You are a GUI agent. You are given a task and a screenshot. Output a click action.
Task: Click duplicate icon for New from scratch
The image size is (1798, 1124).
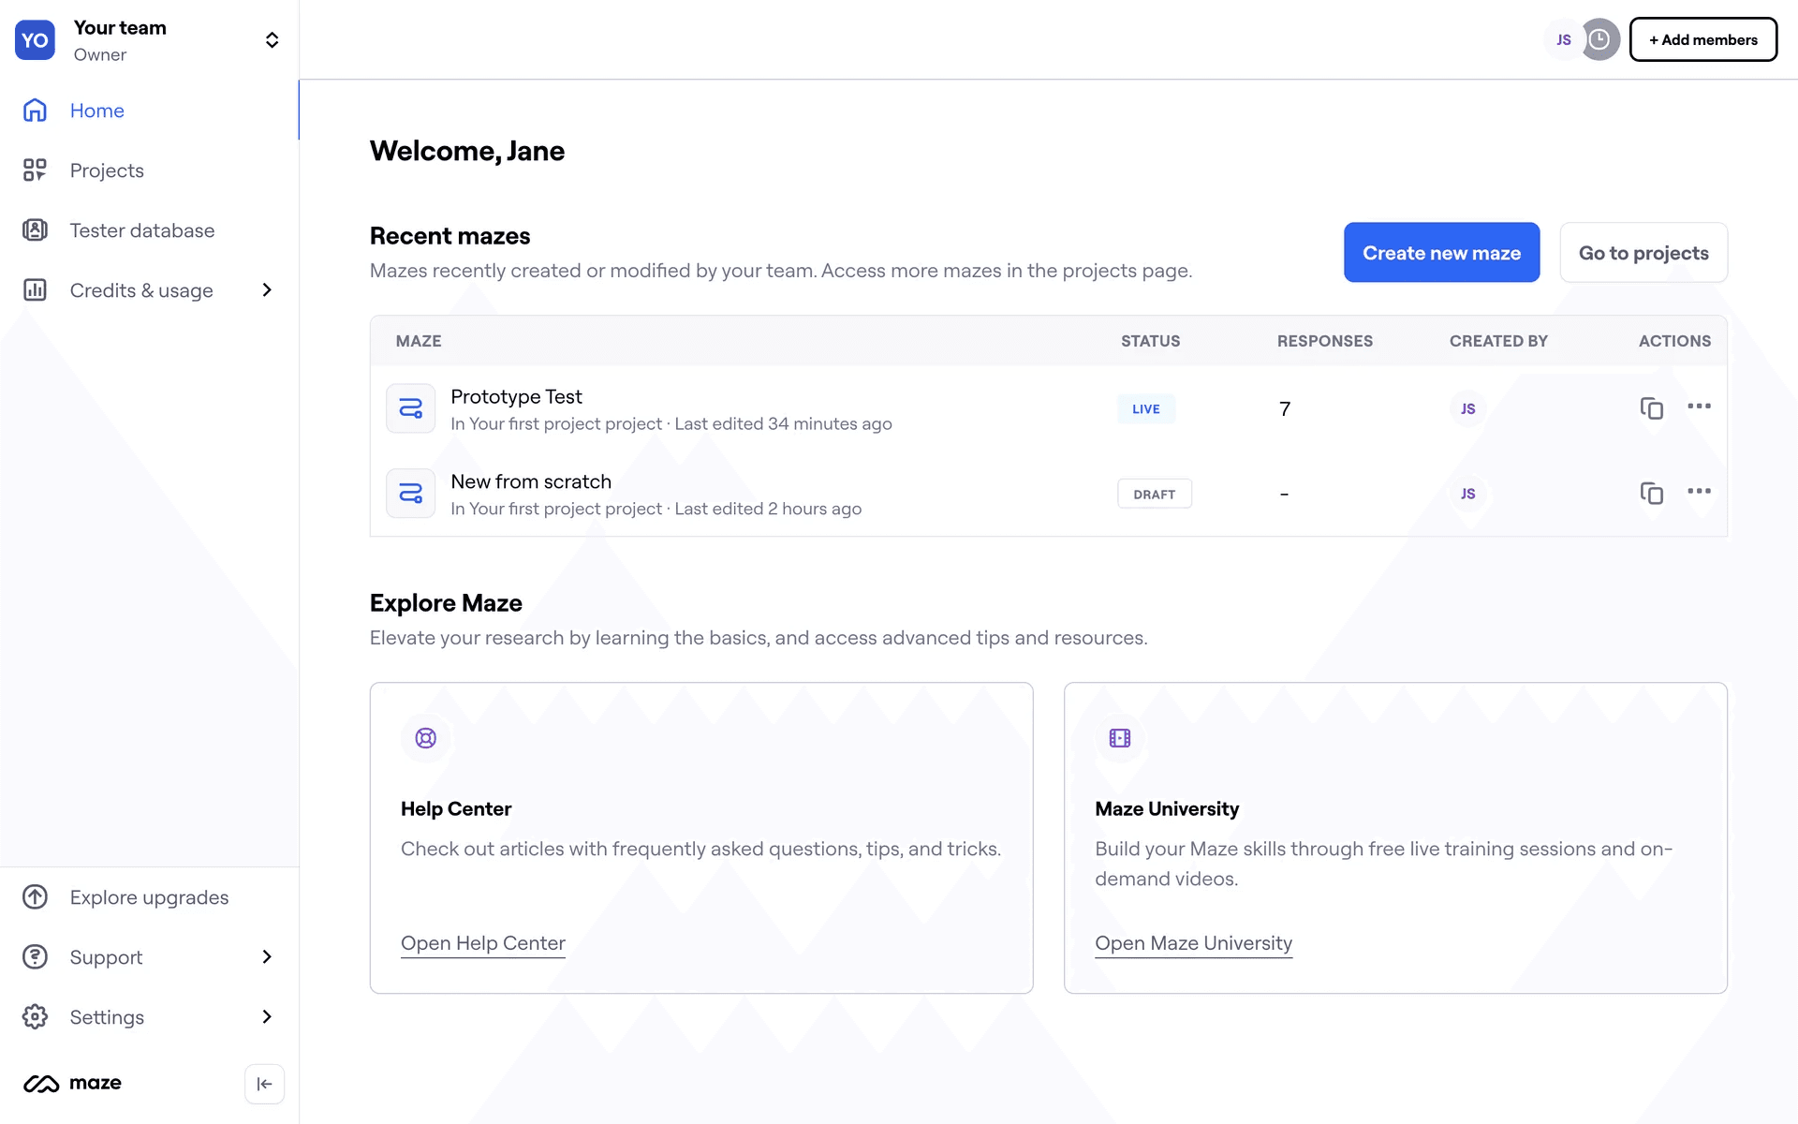point(1651,494)
